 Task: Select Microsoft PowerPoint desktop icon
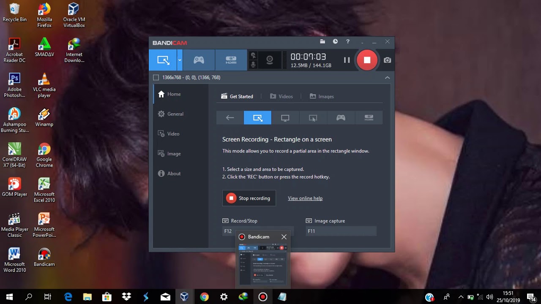(x=44, y=226)
